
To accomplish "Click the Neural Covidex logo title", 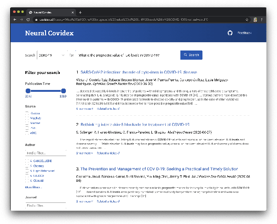I will pyautogui.click(x=49, y=33).
